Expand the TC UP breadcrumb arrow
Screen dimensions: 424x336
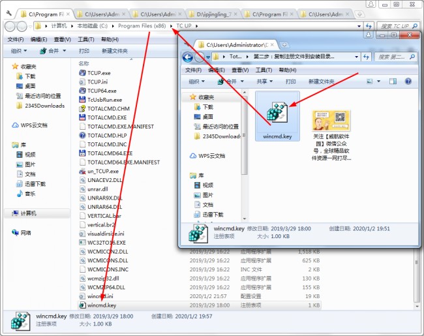tap(196, 26)
